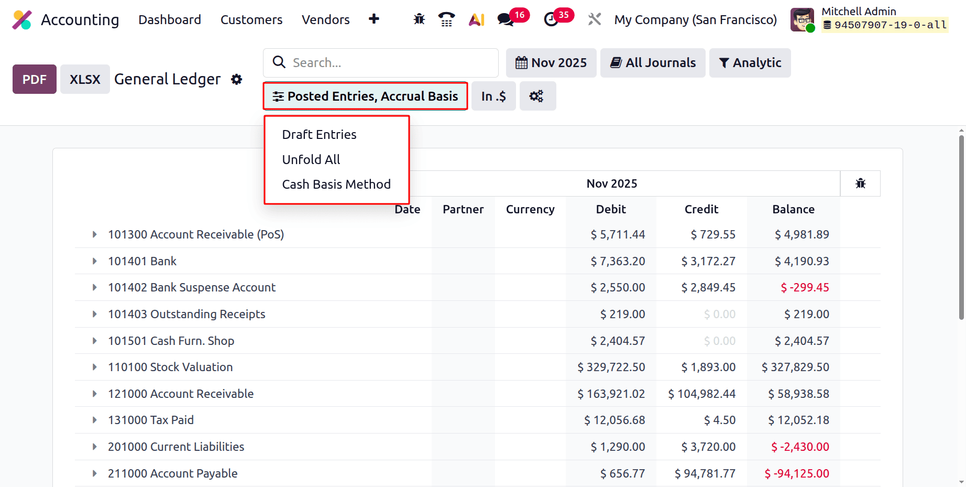Click the $ -94,125.00 balance value
Viewport: 966px width, 487px height.
(x=797, y=473)
